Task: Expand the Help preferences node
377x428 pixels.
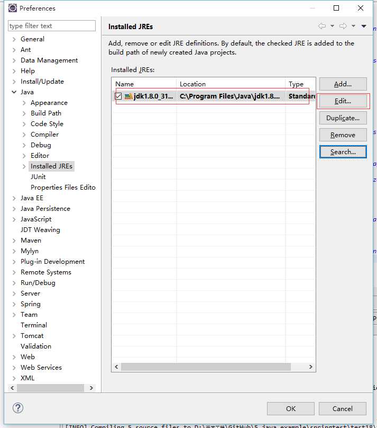Action: click(x=14, y=71)
